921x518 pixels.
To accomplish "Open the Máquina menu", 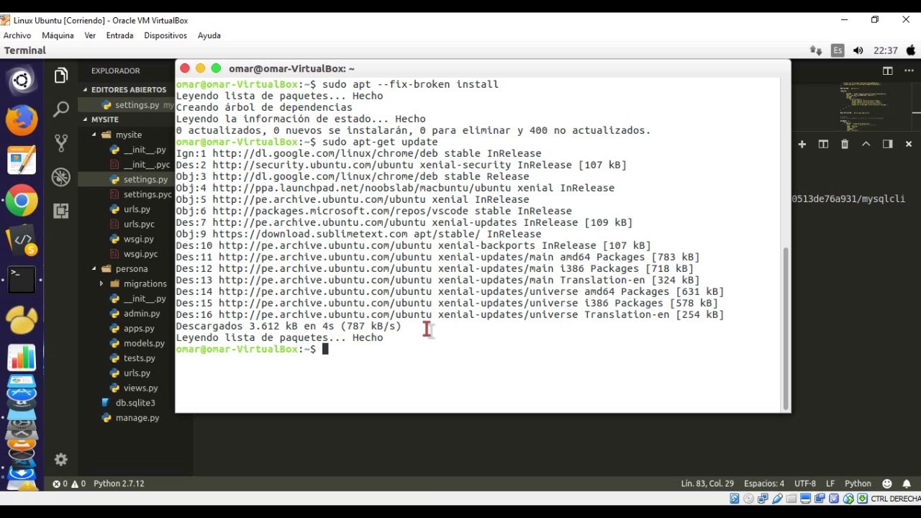I will click(58, 35).
